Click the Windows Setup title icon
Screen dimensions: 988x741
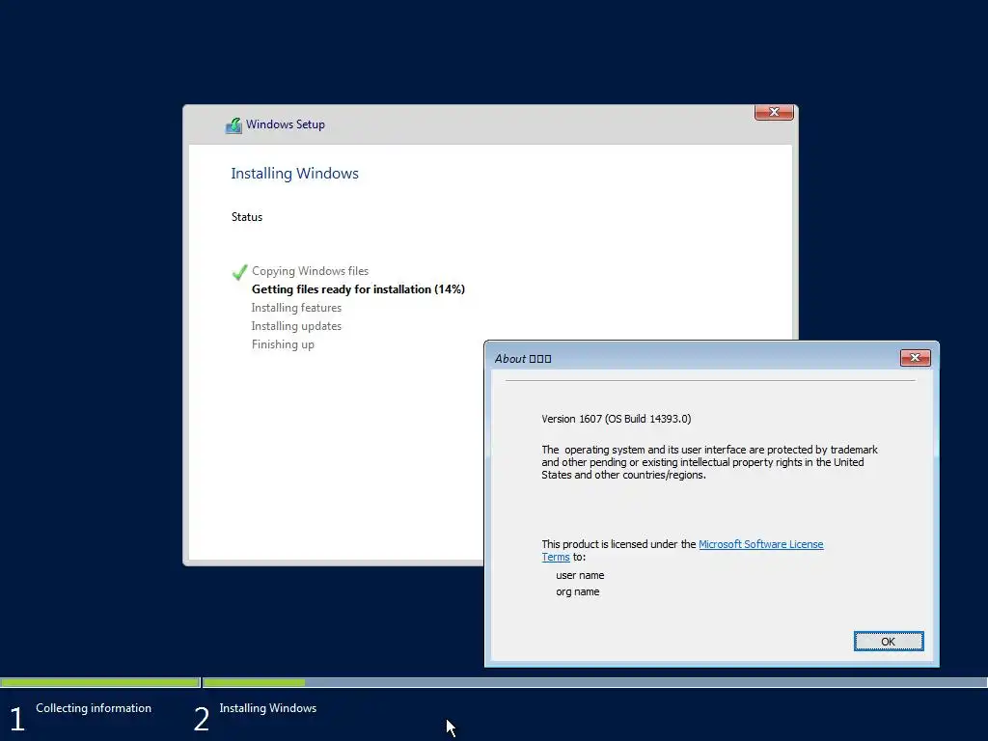click(x=233, y=124)
